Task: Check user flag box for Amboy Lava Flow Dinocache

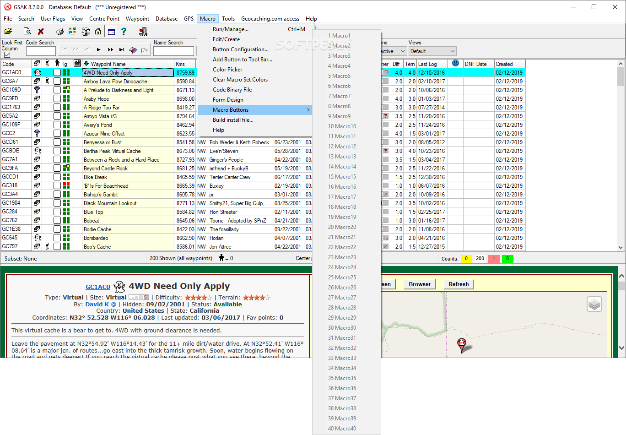Action: tap(57, 81)
